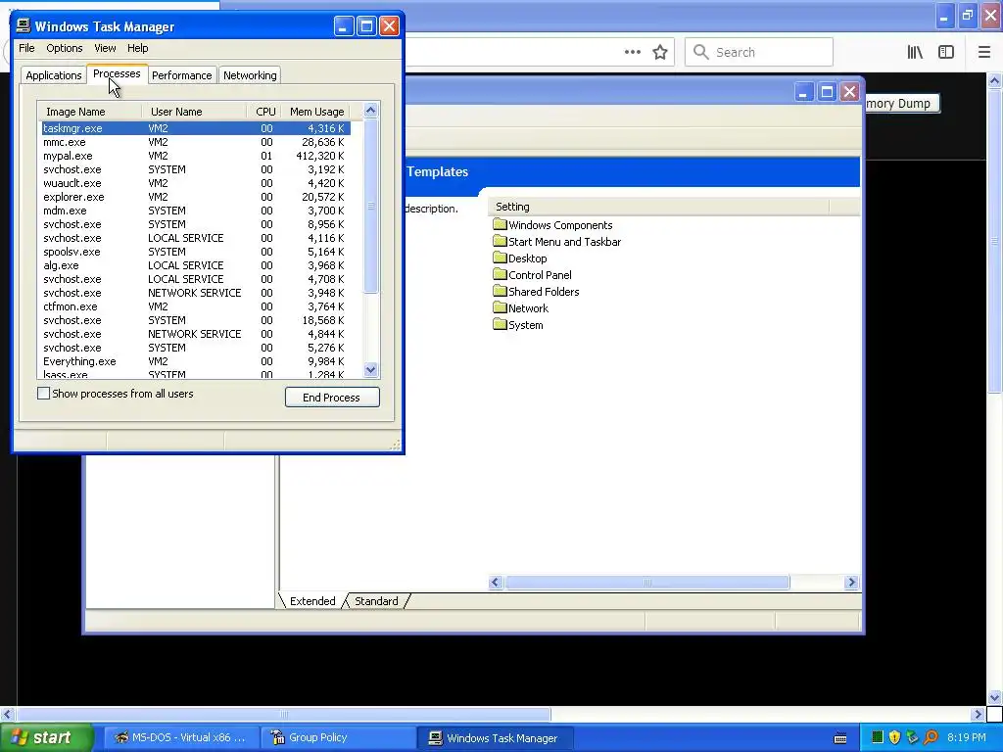
Task: Open the yellow security shield tray icon
Action: [x=895, y=737]
